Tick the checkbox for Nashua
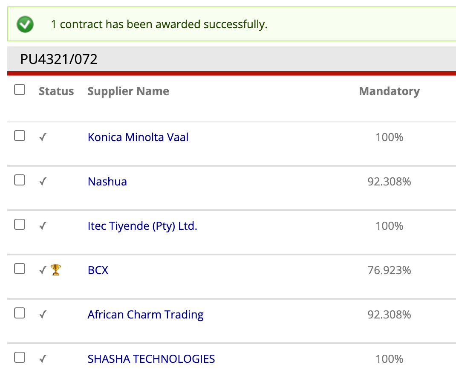The image size is (456, 382). pyautogui.click(x=20, y=180)
